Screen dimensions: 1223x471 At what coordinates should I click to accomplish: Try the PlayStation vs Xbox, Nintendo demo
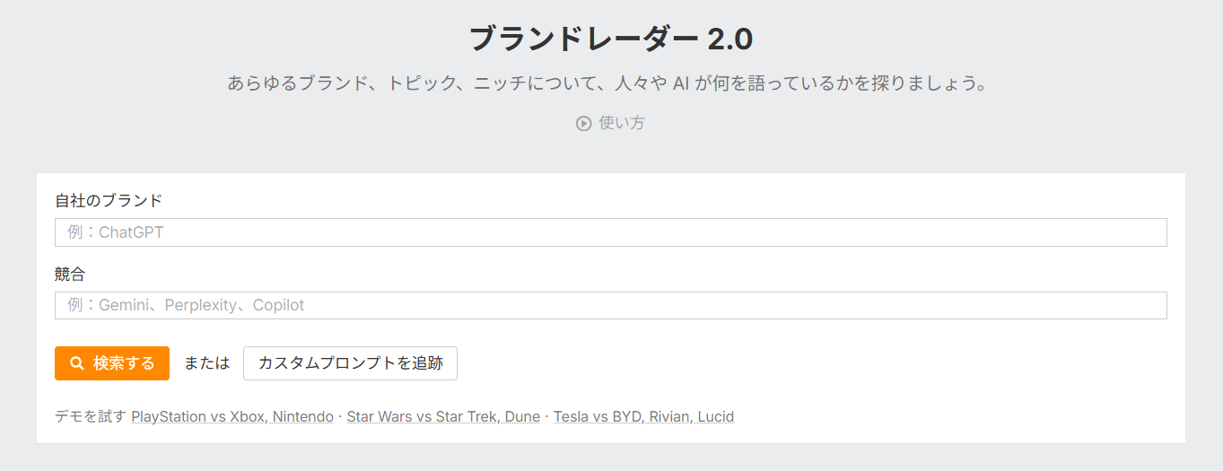[232, 416]
